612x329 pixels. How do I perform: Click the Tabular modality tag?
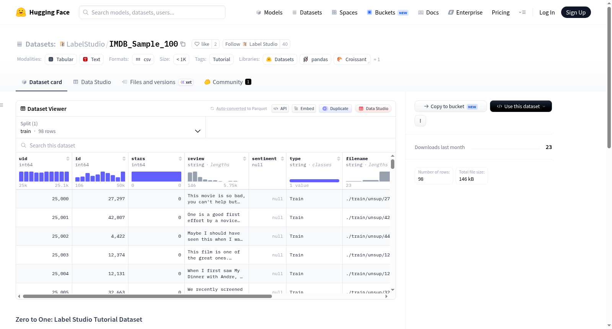(61, 59)
